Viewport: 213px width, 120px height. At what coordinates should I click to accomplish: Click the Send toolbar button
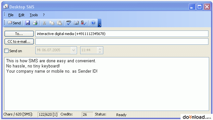pos(14,23)
